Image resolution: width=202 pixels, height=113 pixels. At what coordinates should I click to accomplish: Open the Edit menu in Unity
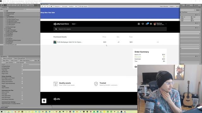3,3
